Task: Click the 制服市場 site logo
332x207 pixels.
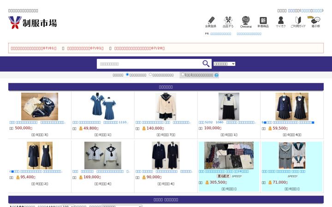Action: tap(33, 23)
